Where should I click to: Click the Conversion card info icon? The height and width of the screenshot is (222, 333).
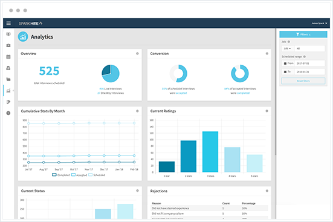point(267,54)
